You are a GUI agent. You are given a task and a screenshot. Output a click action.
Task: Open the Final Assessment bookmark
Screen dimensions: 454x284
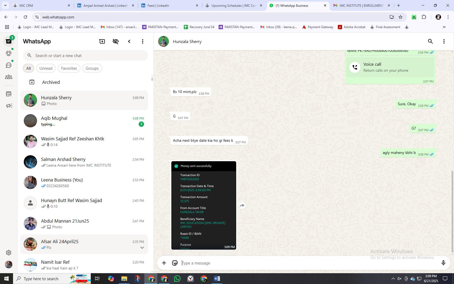pyautogui.click(x=385, y=27)
